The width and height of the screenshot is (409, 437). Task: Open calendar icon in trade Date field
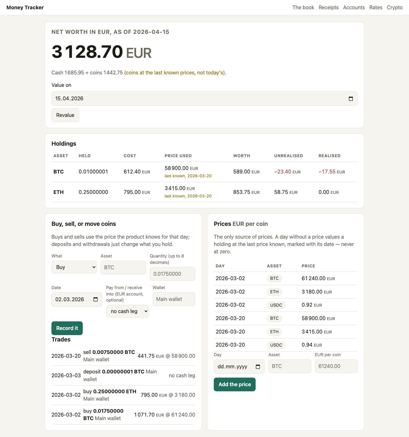[x=96, y=299]
